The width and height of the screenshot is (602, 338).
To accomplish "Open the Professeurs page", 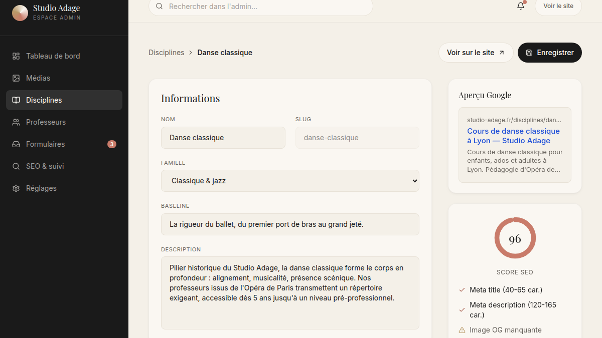I will coord(64,122).
